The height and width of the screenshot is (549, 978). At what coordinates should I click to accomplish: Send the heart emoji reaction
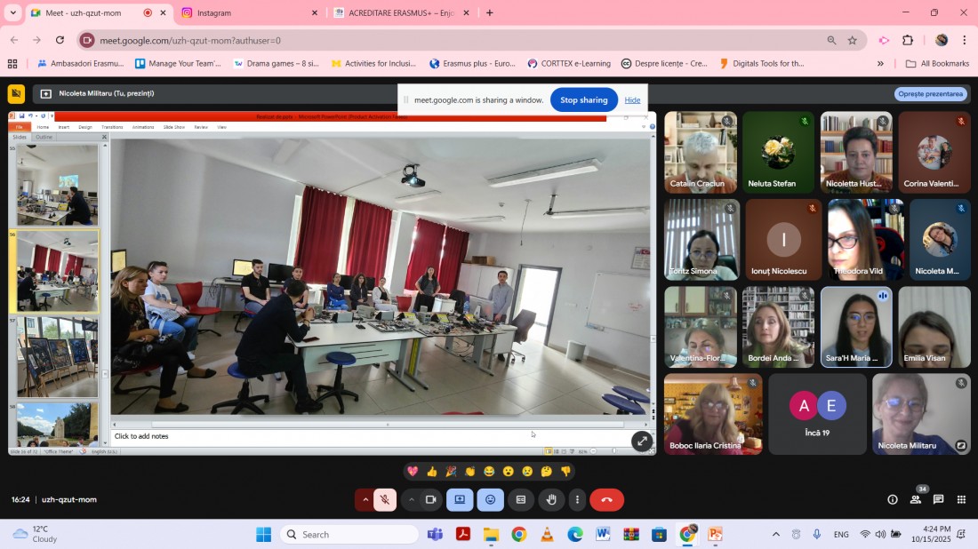click(x=413, y=472)
